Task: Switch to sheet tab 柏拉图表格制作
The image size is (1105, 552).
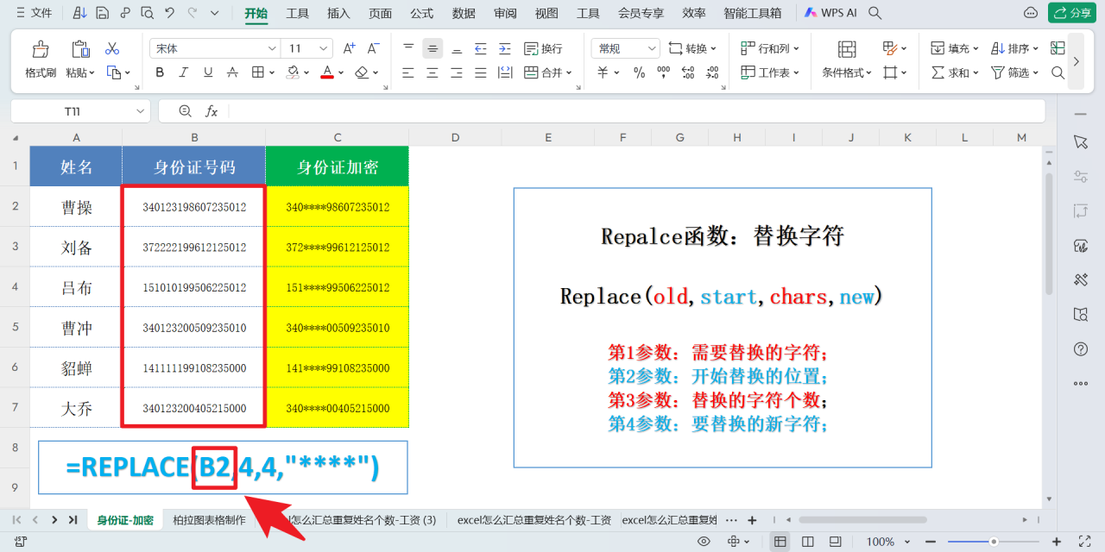Action: pyautogui.click(x=209, y=520)
